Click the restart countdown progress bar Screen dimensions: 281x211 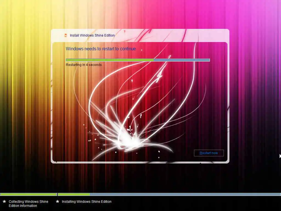coord(138,60)
